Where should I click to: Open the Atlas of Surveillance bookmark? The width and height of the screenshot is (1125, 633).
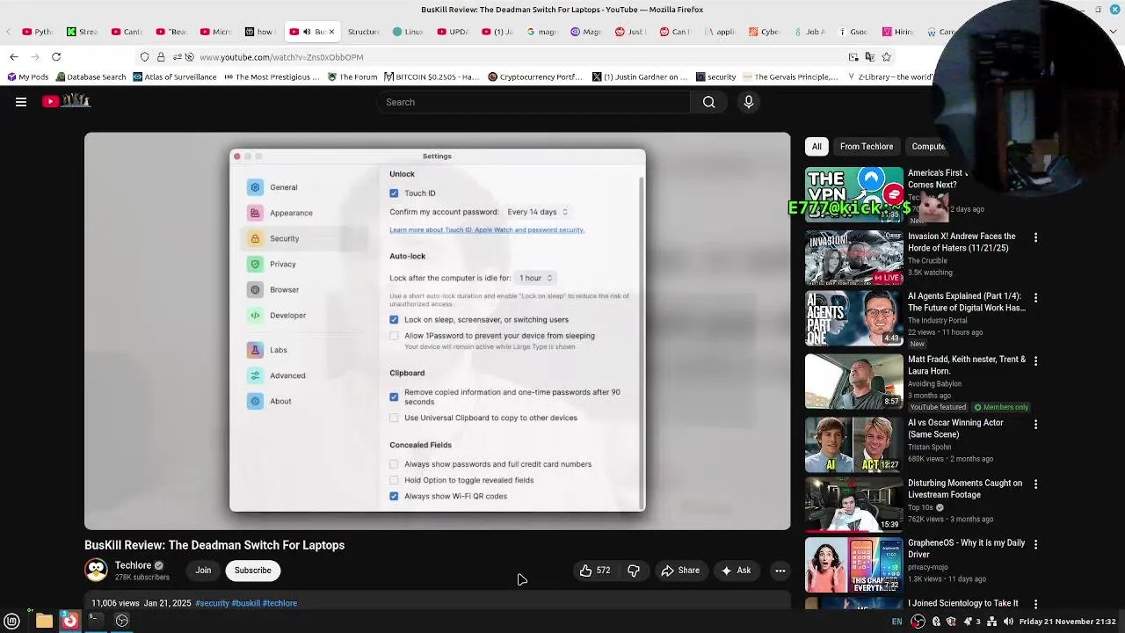pos(175,77)
